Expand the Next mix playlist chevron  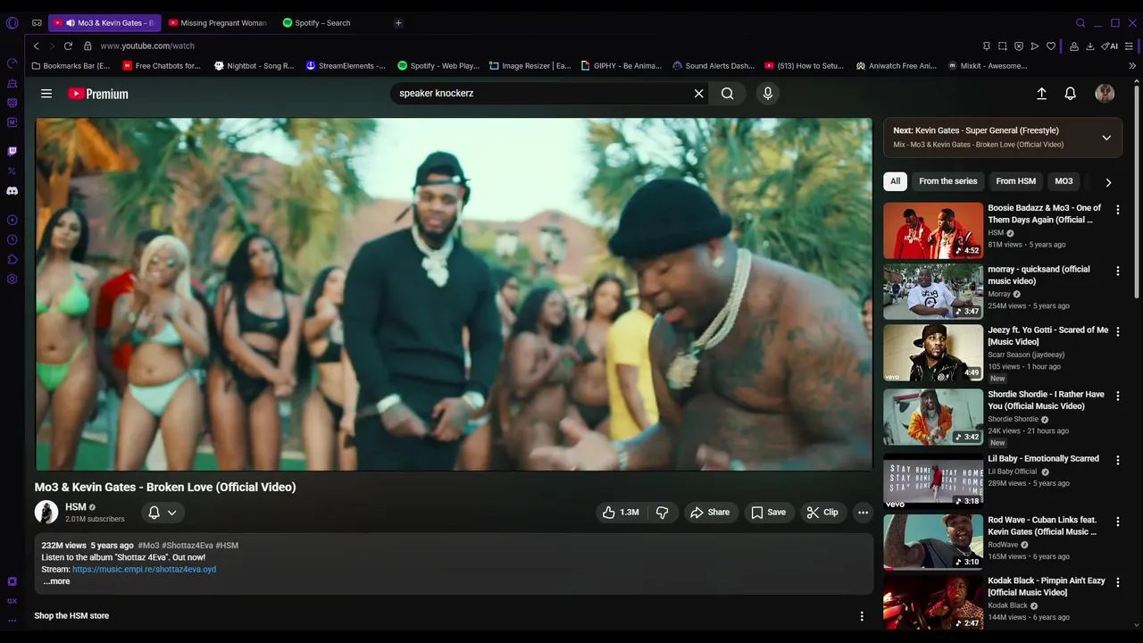(x=1106, y=138)
